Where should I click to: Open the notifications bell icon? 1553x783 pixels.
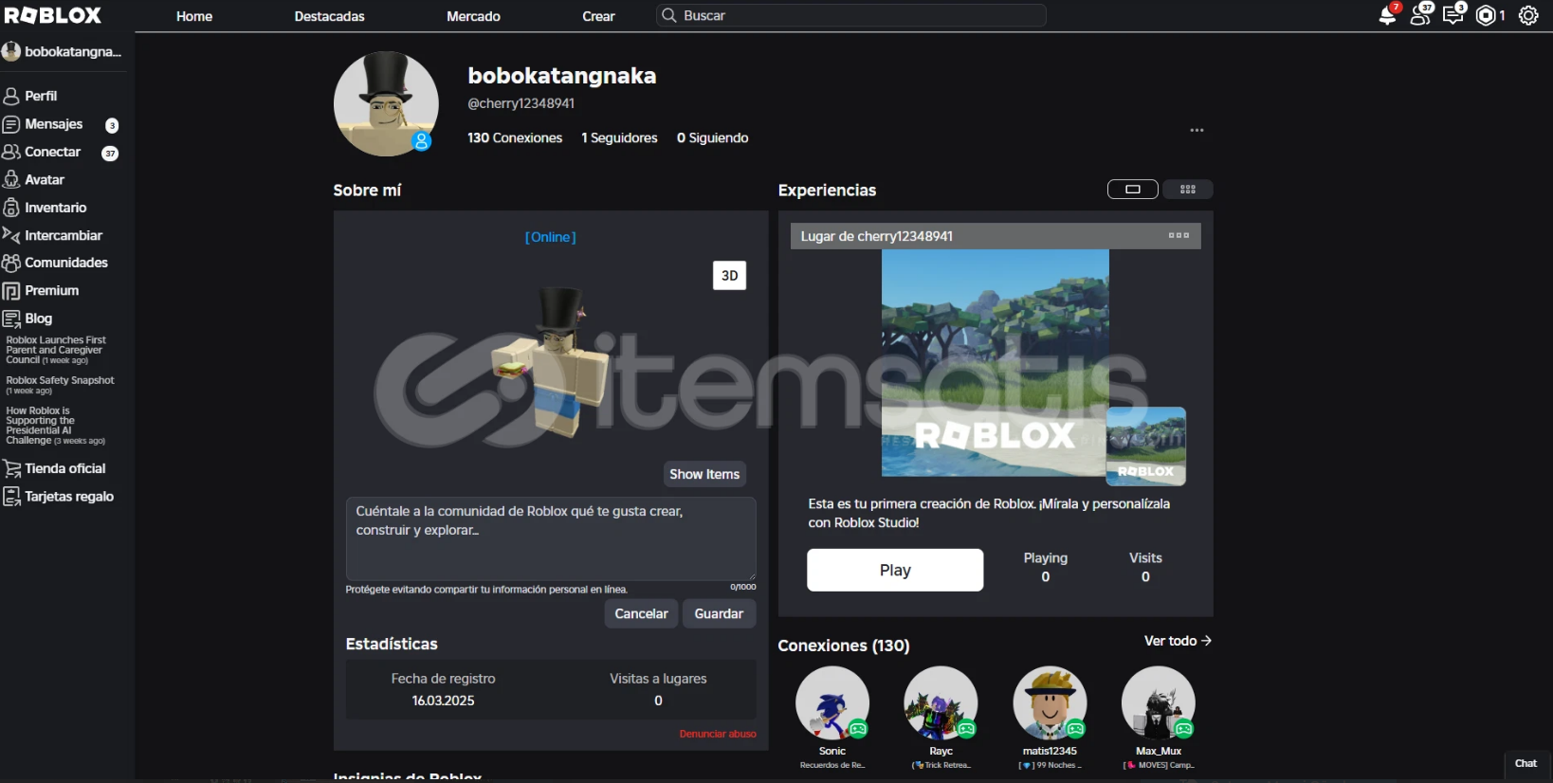1387,15
